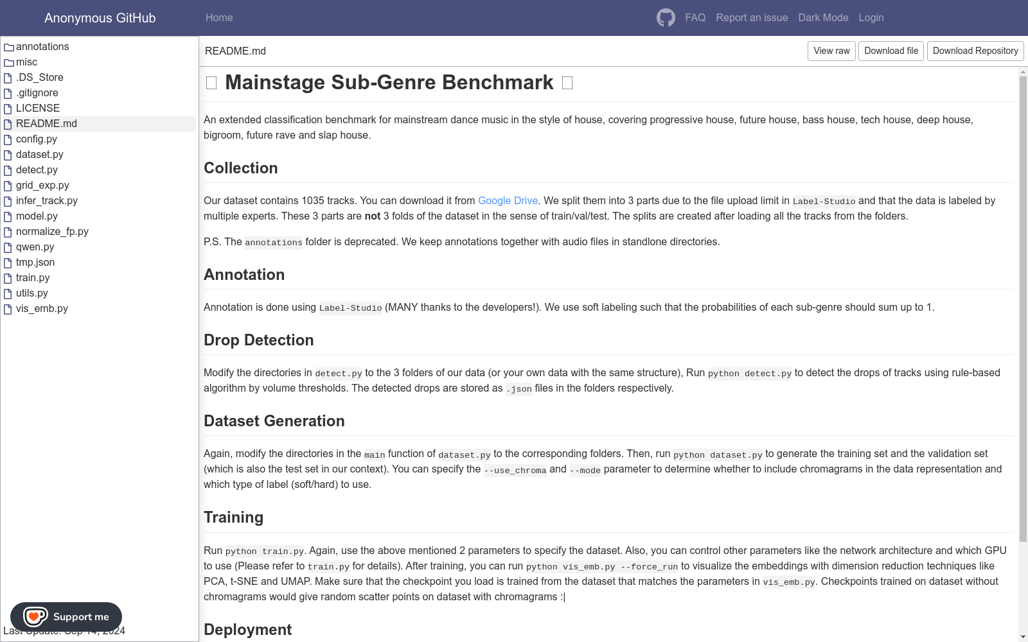Select README.md in the file tree
The image size is (1028, 642).
point(46,124)
